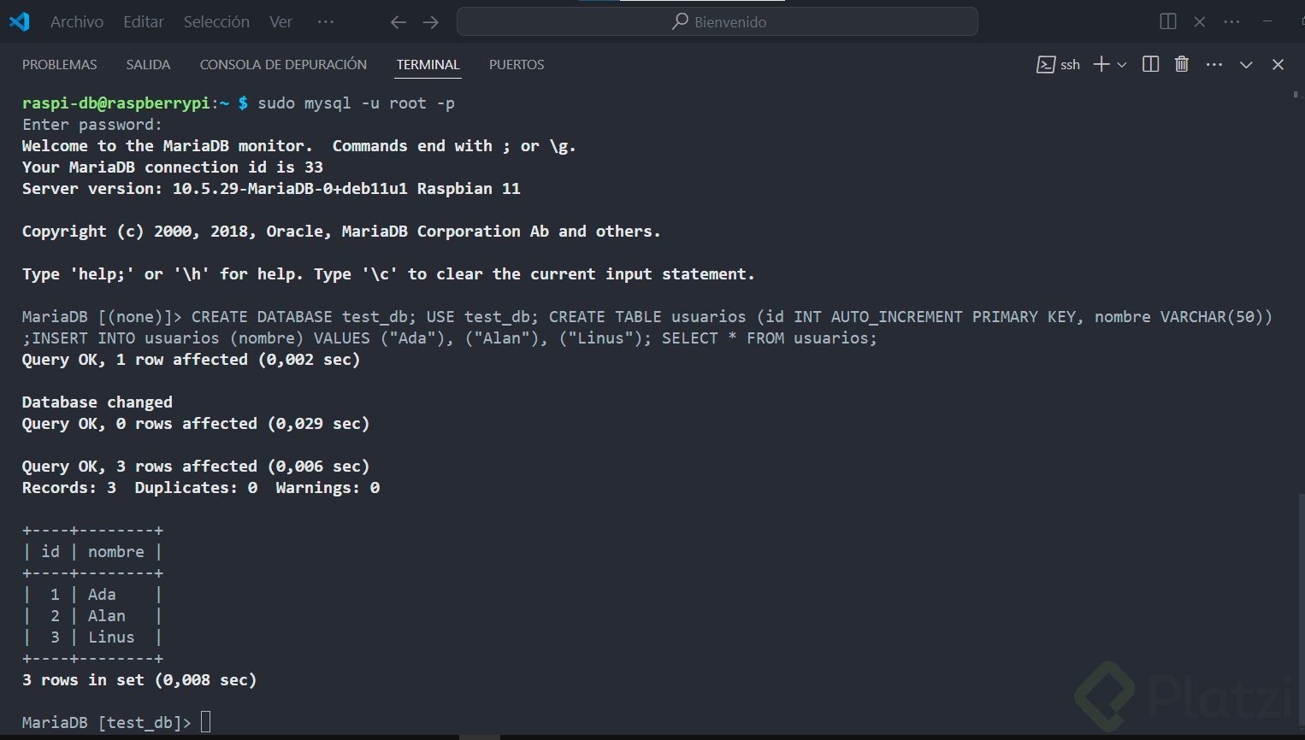Open the Archivo menu
The height and width of the screenshot is (740, 1305).
tap(77, 22)
